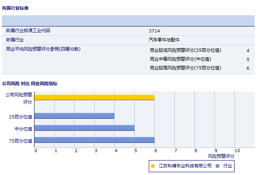The image size is (277, 175).
Task: Click the row label 所属行业标准工业代码
Action: pyautogui.click(x=28, y=31)
